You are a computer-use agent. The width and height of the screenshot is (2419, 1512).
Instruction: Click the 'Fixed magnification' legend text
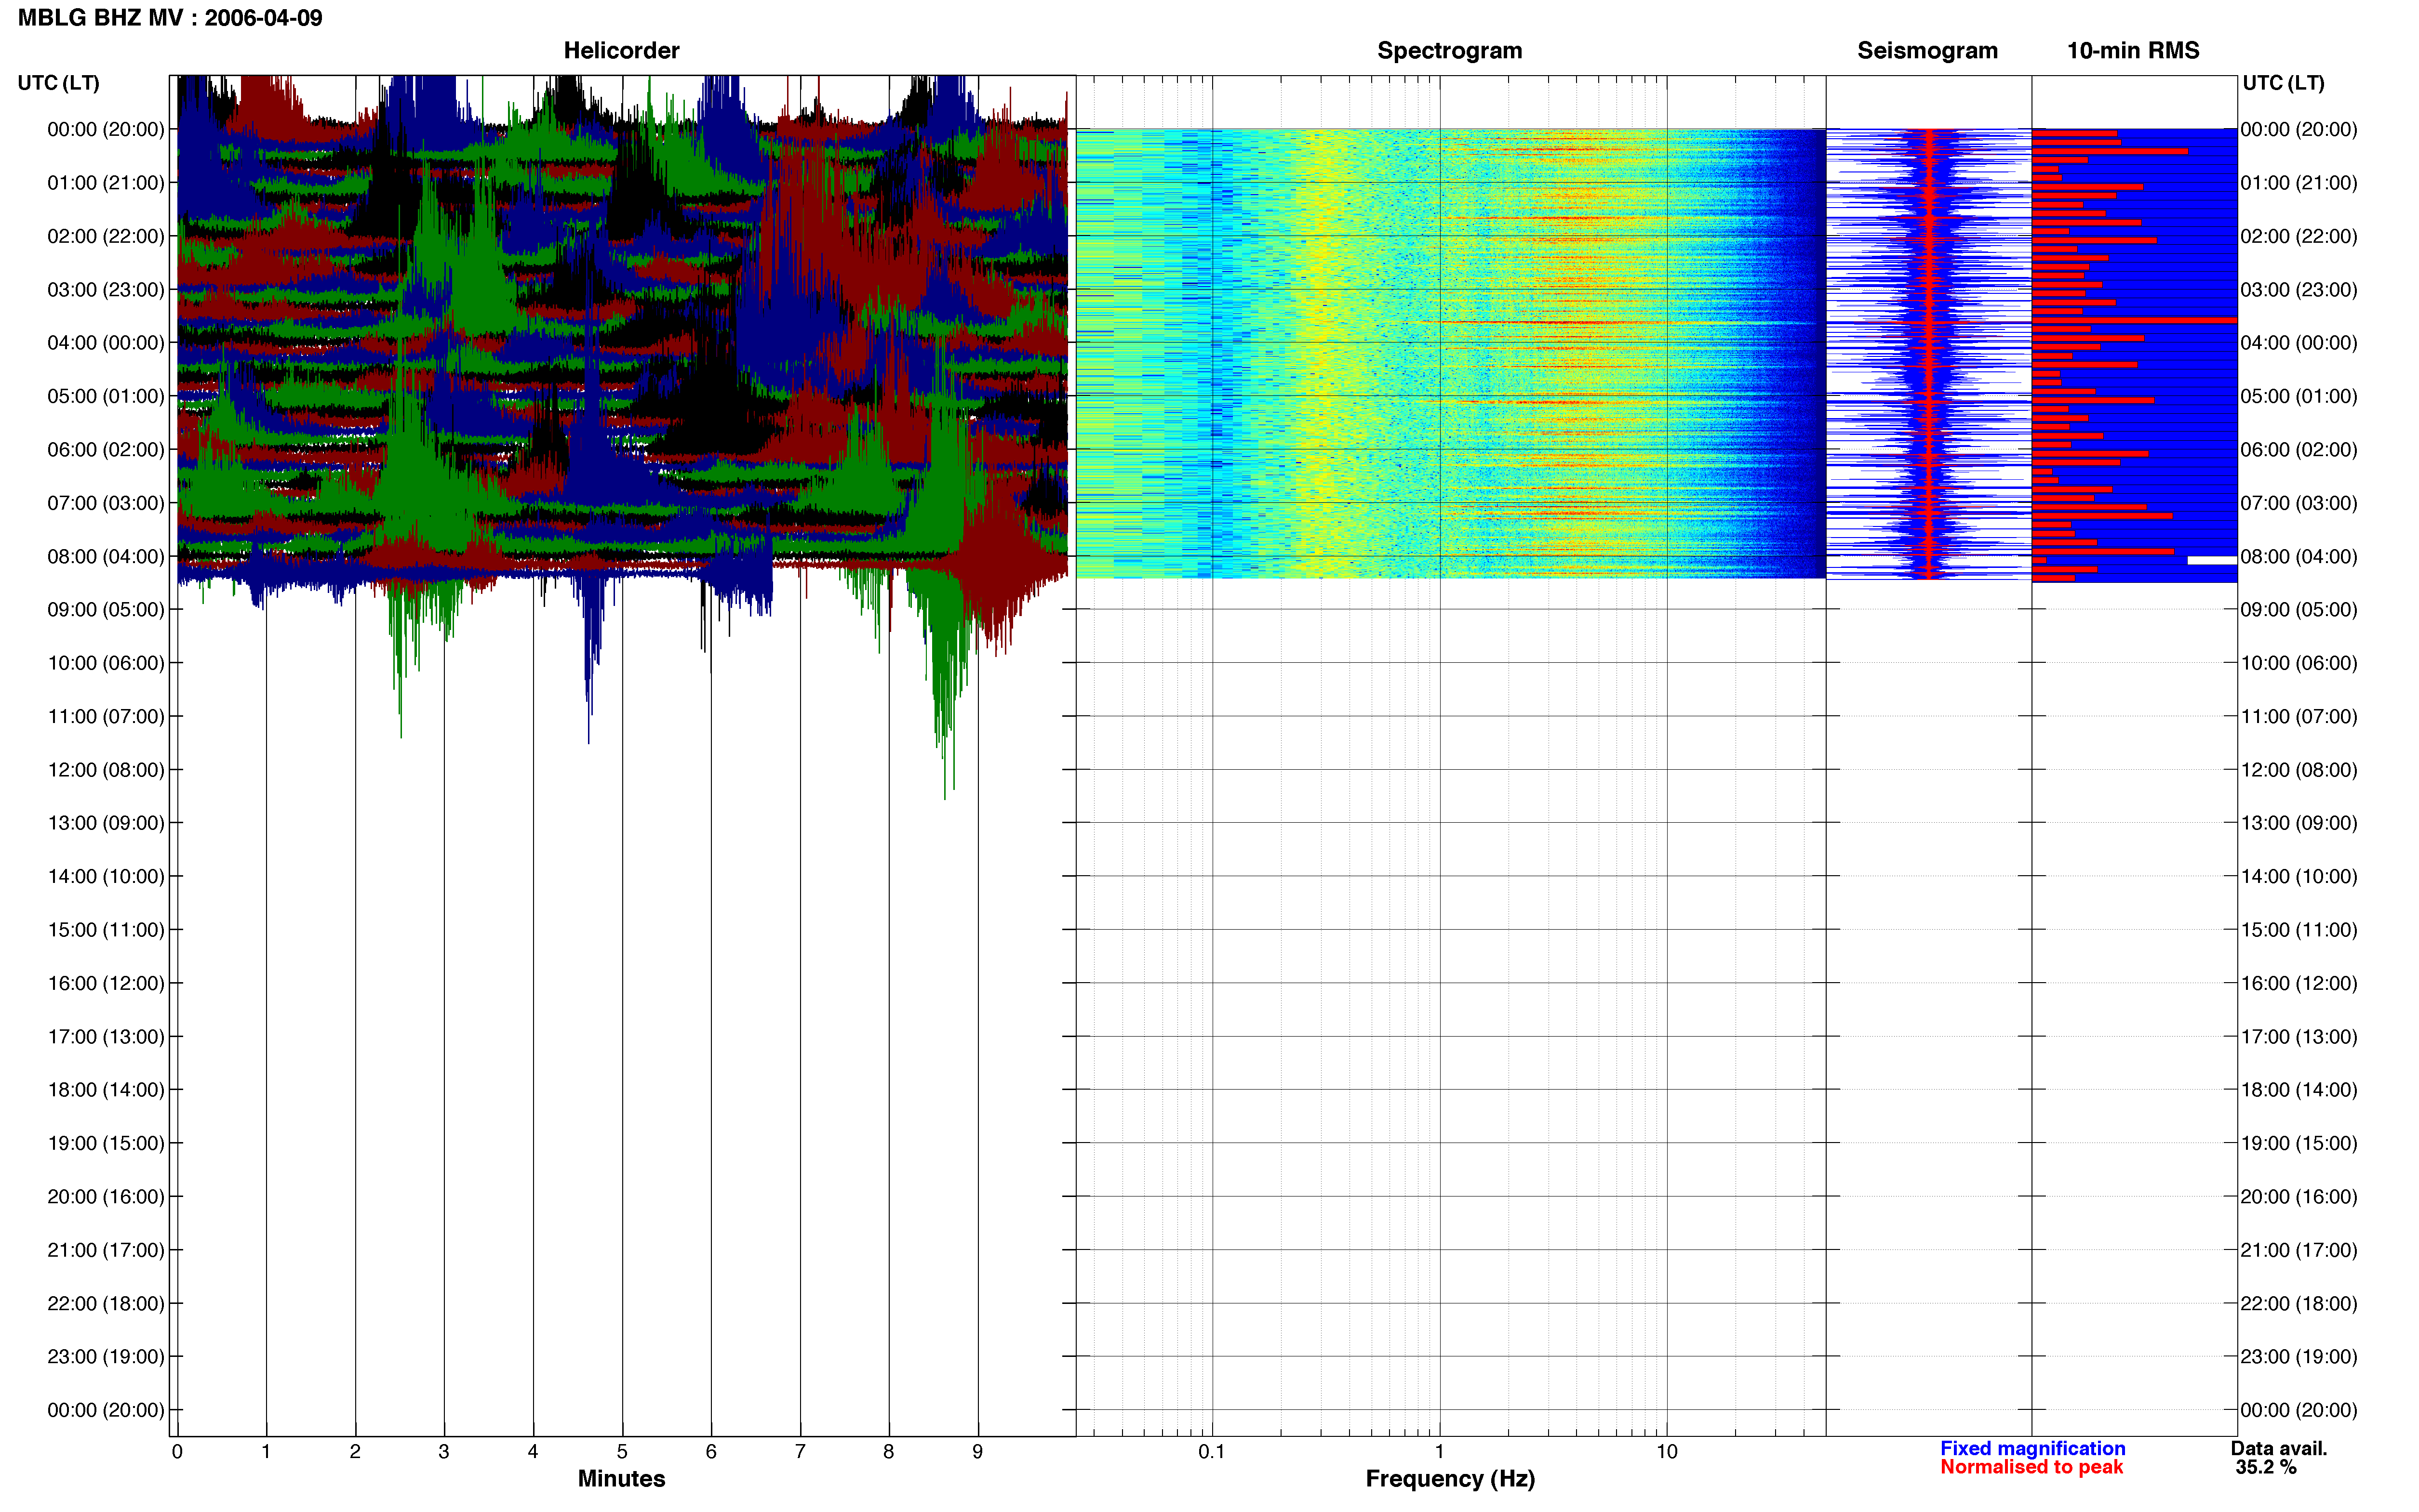2033,1449
